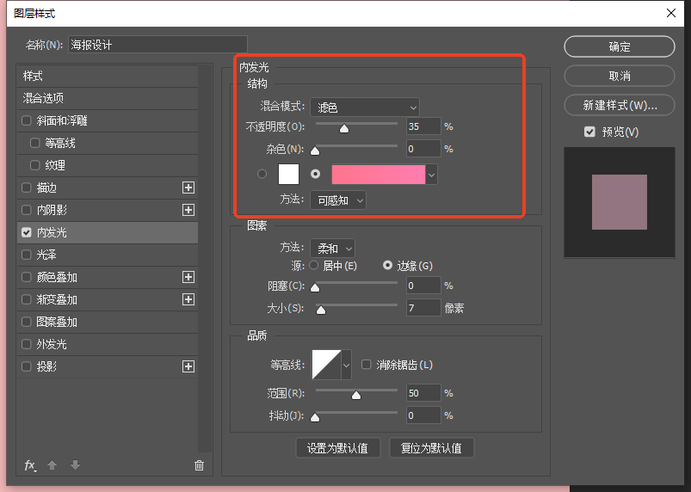Toggle the 预览 preview checkbox
The width and height of the screenshot is (691, 492).
point(589,132)
